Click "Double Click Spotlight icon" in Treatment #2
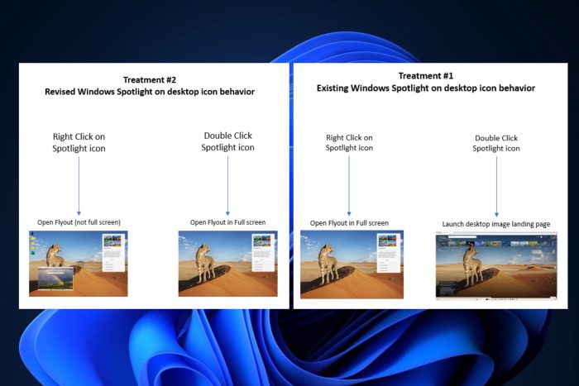Image resolution: width=579 pixels, height=386 pixels. (x=227, y=141)
